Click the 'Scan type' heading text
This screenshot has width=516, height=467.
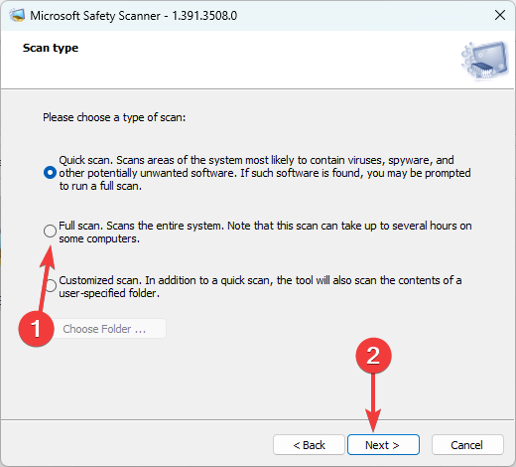(51, 48)
